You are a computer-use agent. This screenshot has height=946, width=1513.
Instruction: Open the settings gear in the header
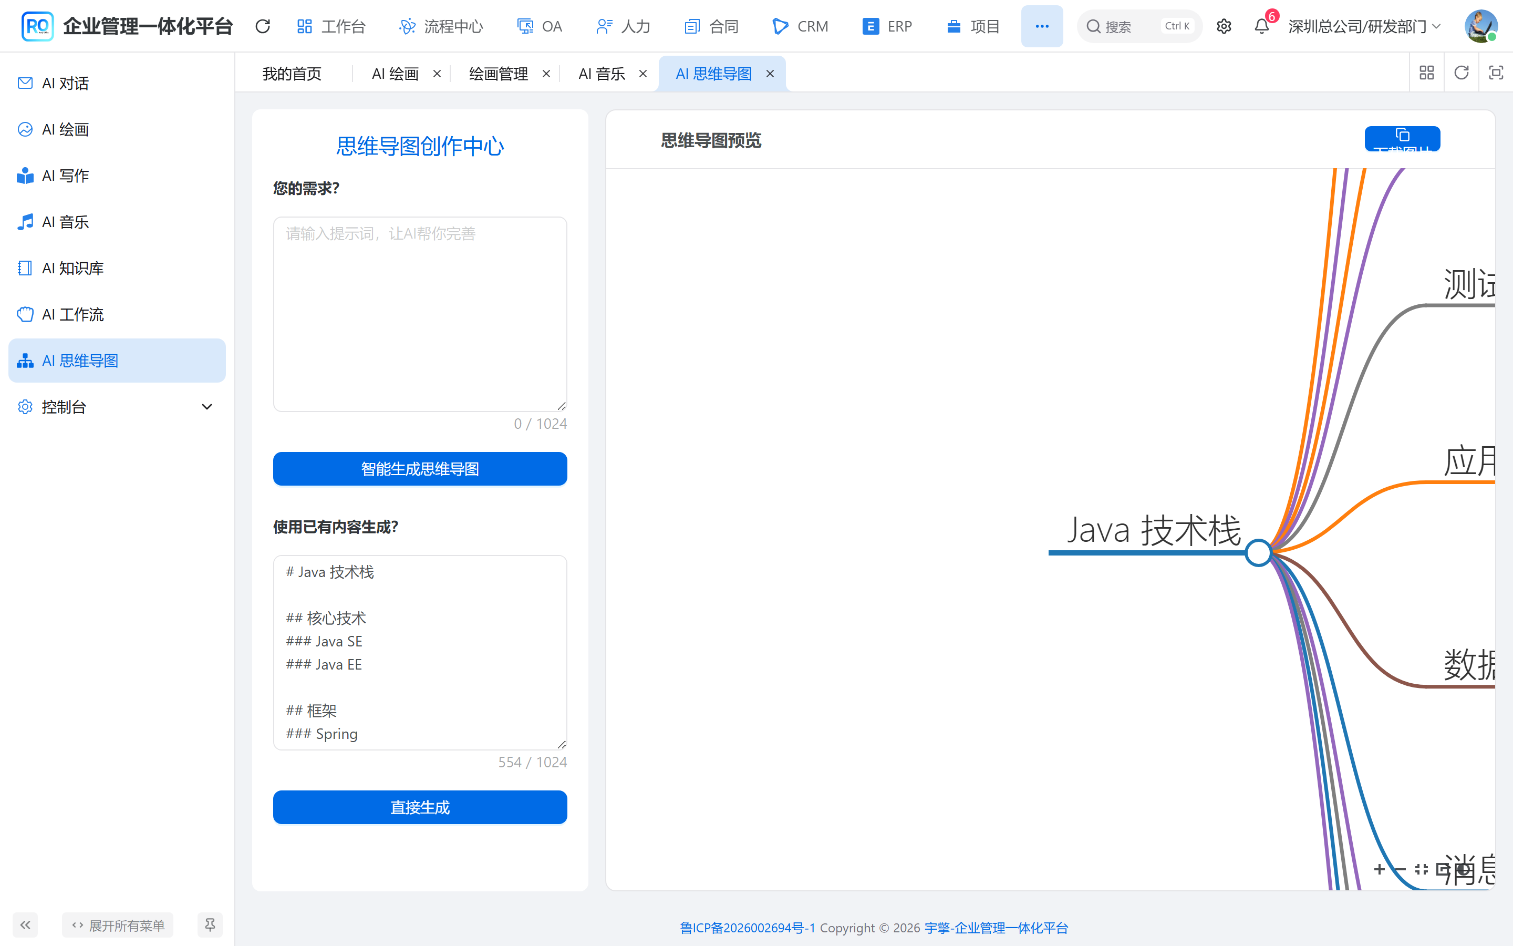pyautogui.click(x=1224, y=26)
